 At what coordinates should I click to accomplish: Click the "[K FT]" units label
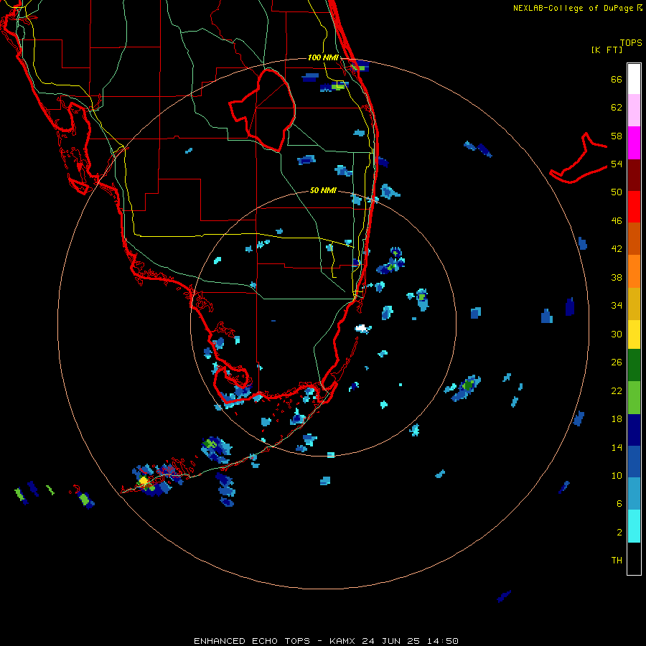(x=607, y=50)
